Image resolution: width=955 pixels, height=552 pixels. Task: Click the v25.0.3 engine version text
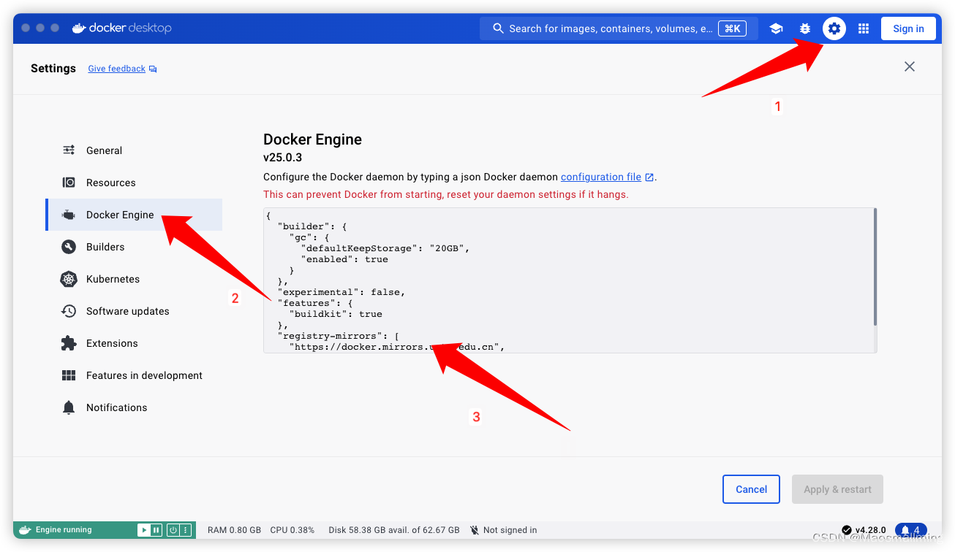283,158
